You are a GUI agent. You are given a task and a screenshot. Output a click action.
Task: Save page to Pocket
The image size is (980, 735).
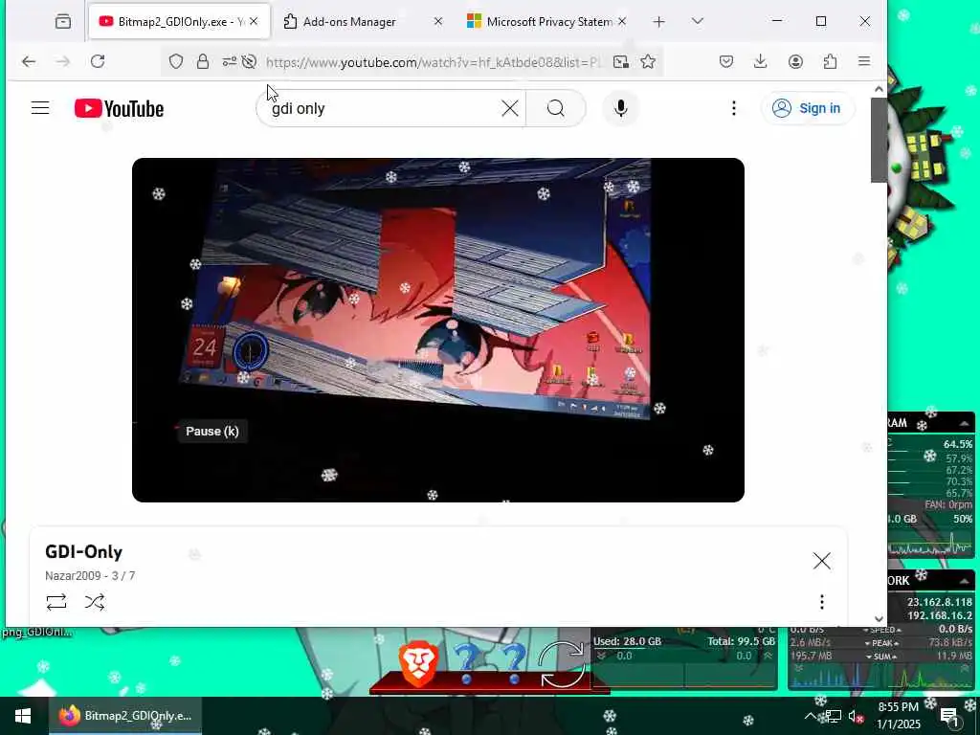726,61
